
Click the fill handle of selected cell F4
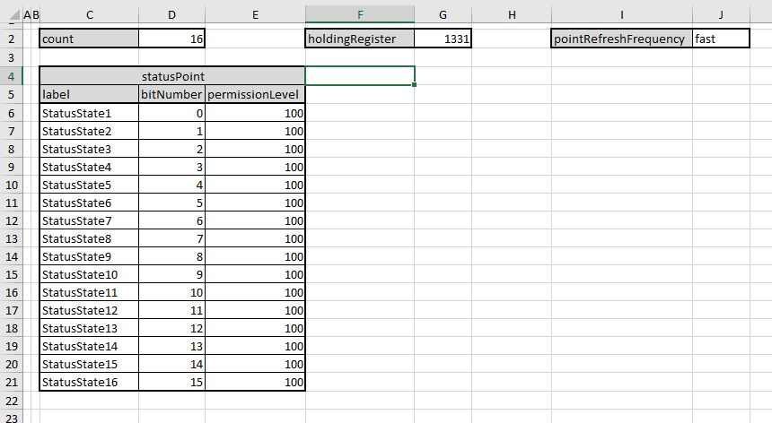click(x=414, y=85)
